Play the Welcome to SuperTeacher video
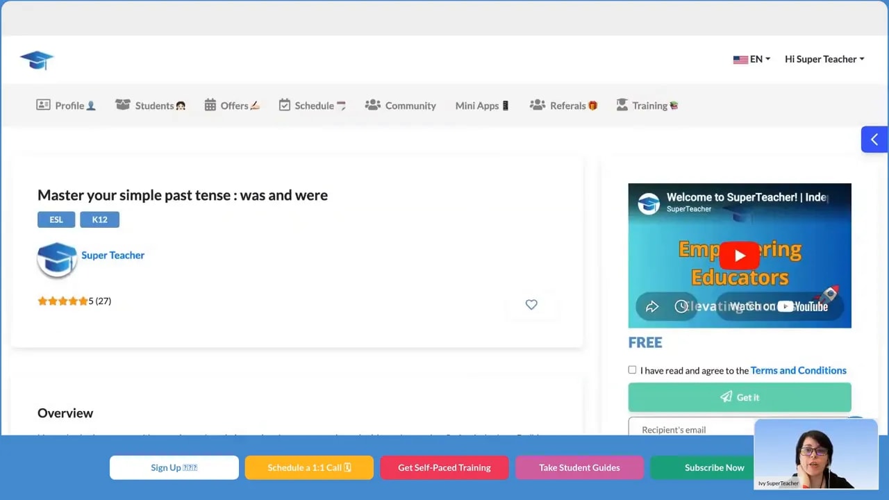This screenshot has height=500, width=889. (x=740, y=256)
